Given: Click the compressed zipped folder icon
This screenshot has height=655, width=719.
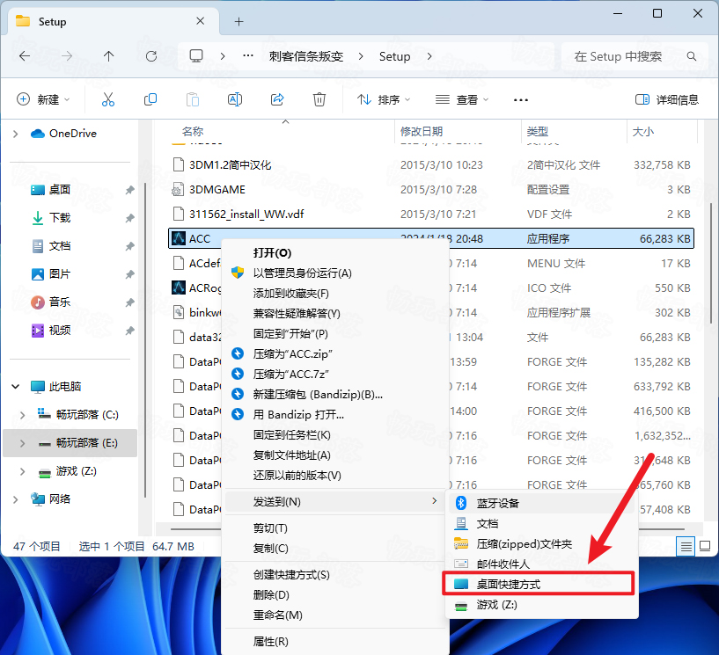Looking at the screenshot, I should coord(461,543).
